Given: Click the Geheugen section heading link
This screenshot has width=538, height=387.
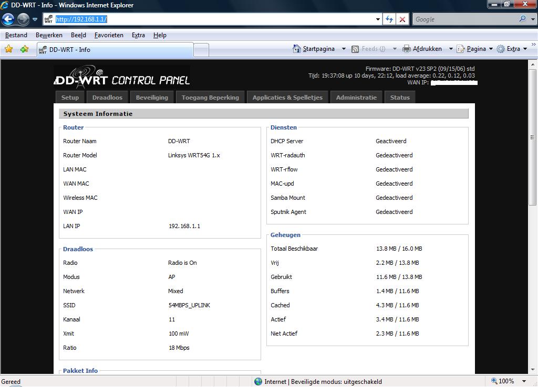Looking at the screenshot, I should click(x=285, y=235).
